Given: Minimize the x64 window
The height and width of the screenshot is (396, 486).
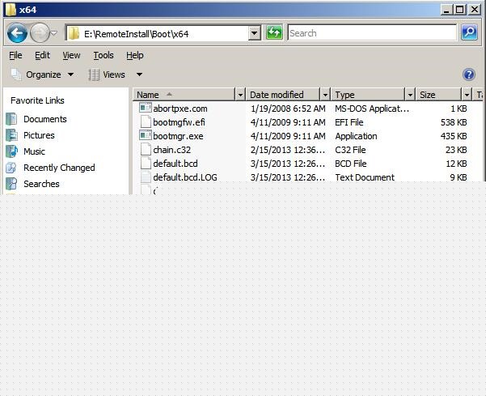Looking at the screenshot, I should pyautogui.click(x=446, y=10).
